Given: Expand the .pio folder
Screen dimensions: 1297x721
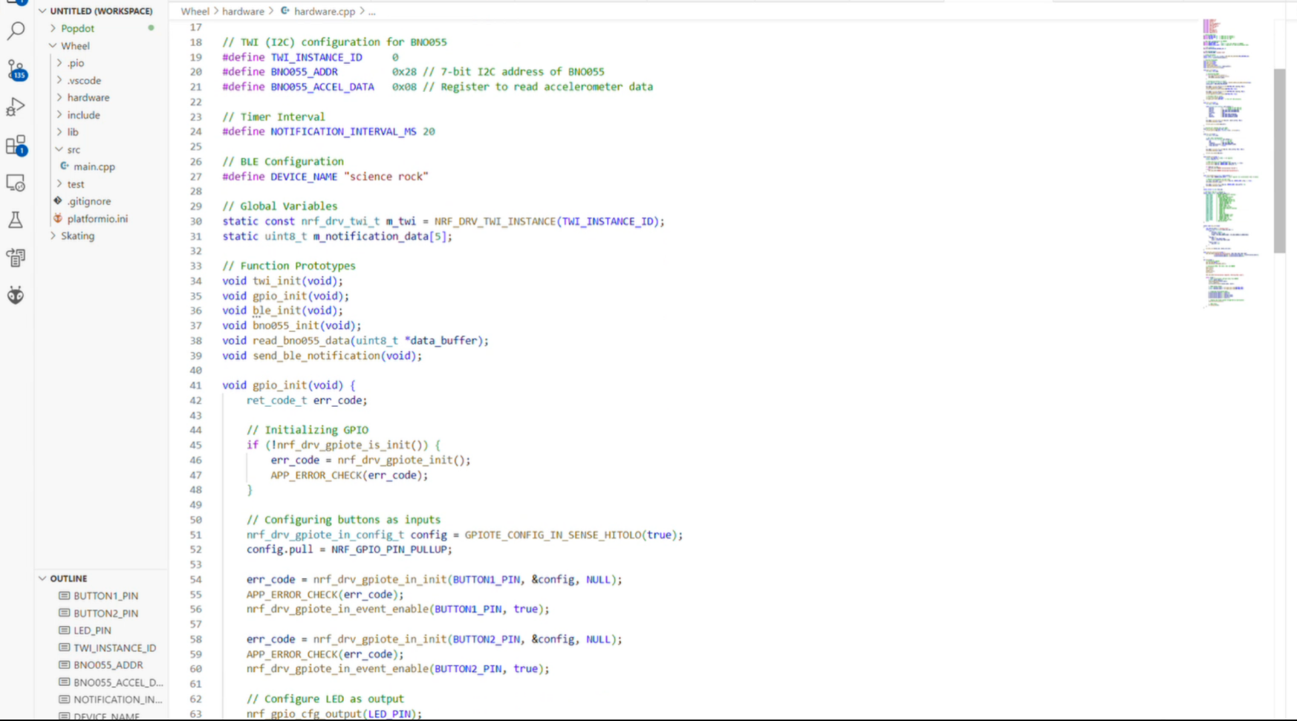Looking at the screenshot, I should pyautogui.click(x=59, y=62).
